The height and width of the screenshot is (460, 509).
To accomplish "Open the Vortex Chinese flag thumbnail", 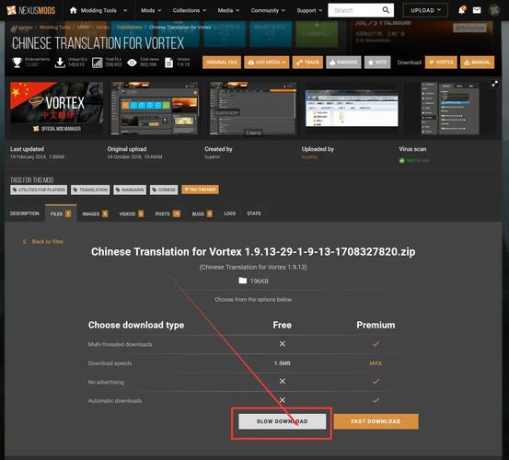I will (x=56, y=108).
